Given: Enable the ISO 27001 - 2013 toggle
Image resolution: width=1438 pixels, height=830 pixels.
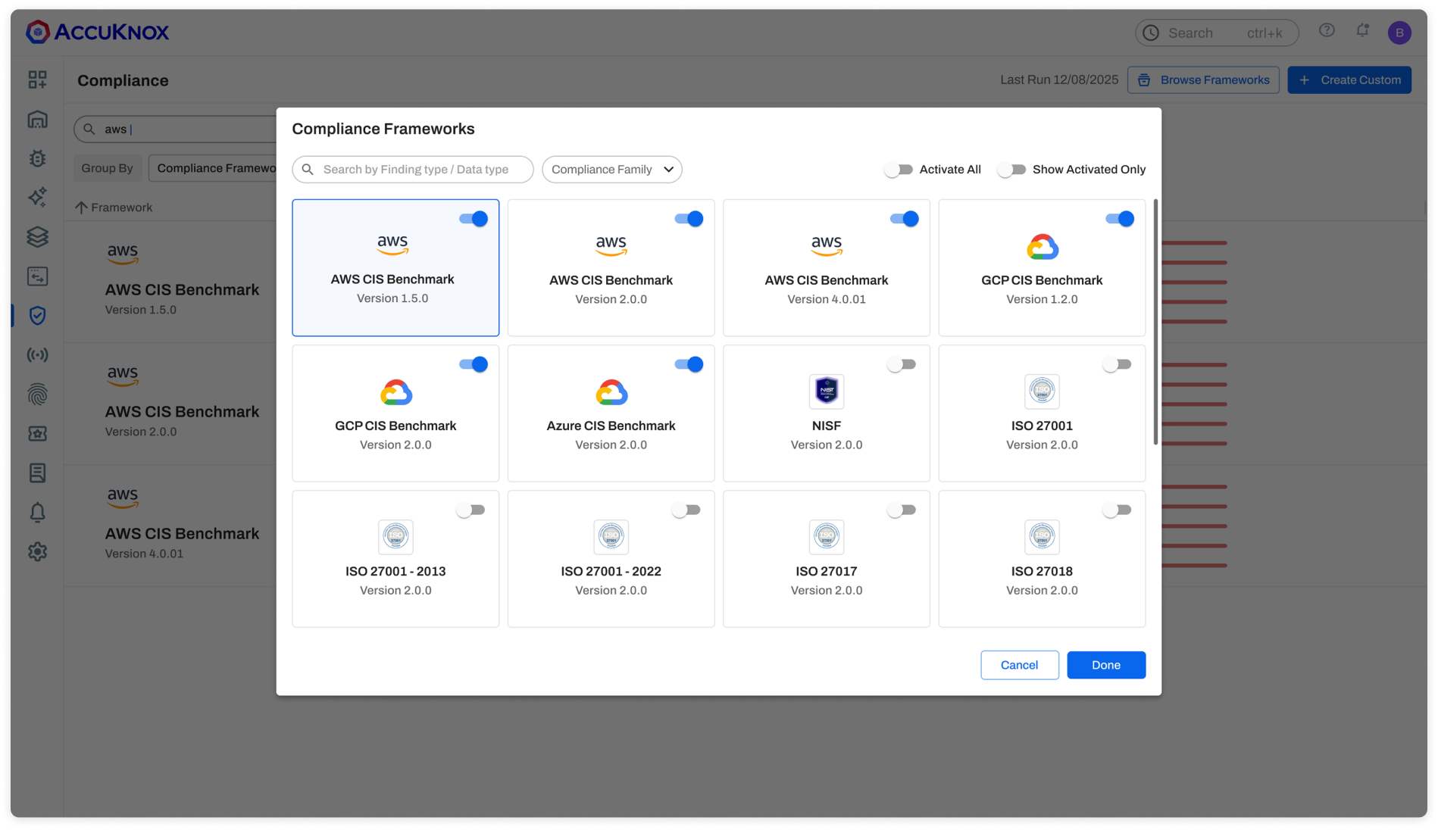Looking at the screenshot, I should point(470,510).
